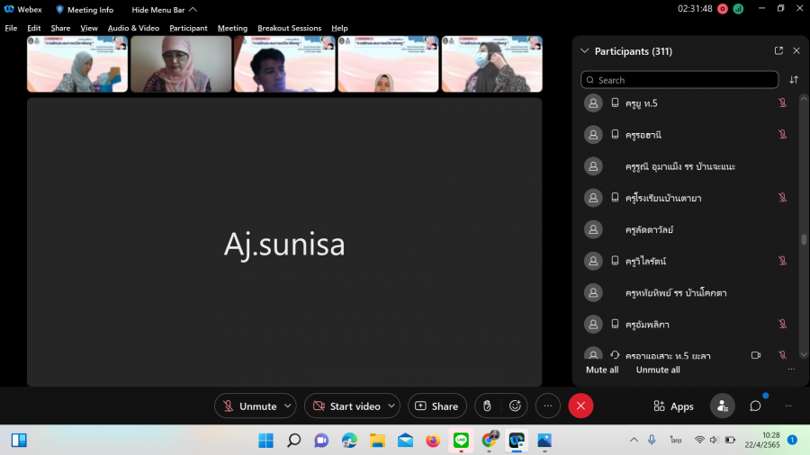Expand video options arrow beside Start video

391,406
